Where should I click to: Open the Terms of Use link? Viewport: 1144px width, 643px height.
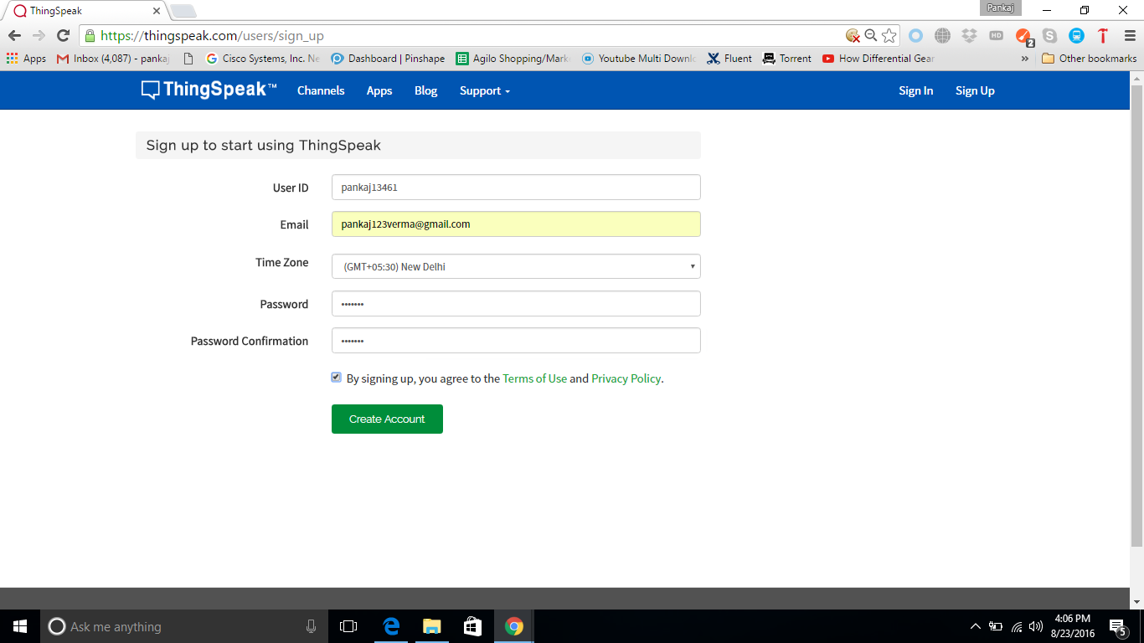click(x=534, y=378)
